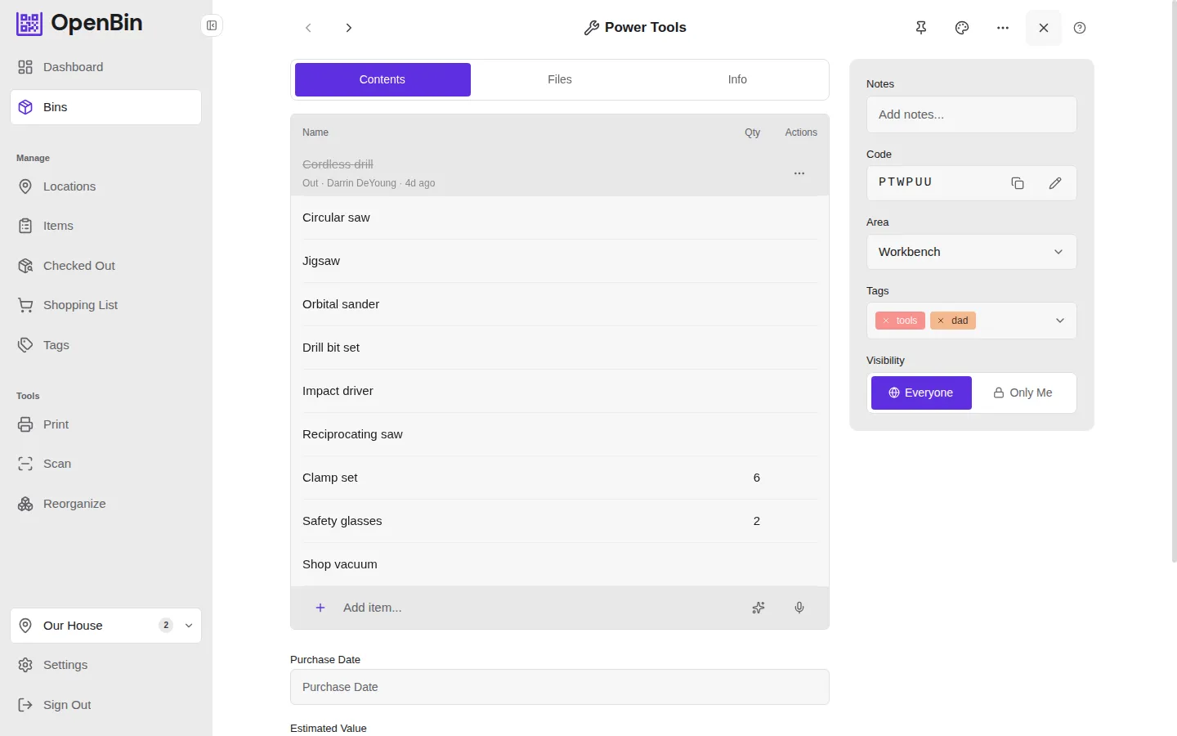Remove the tools tag

(886, 321)
